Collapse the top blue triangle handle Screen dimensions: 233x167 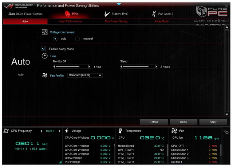(x=119, y=4)
